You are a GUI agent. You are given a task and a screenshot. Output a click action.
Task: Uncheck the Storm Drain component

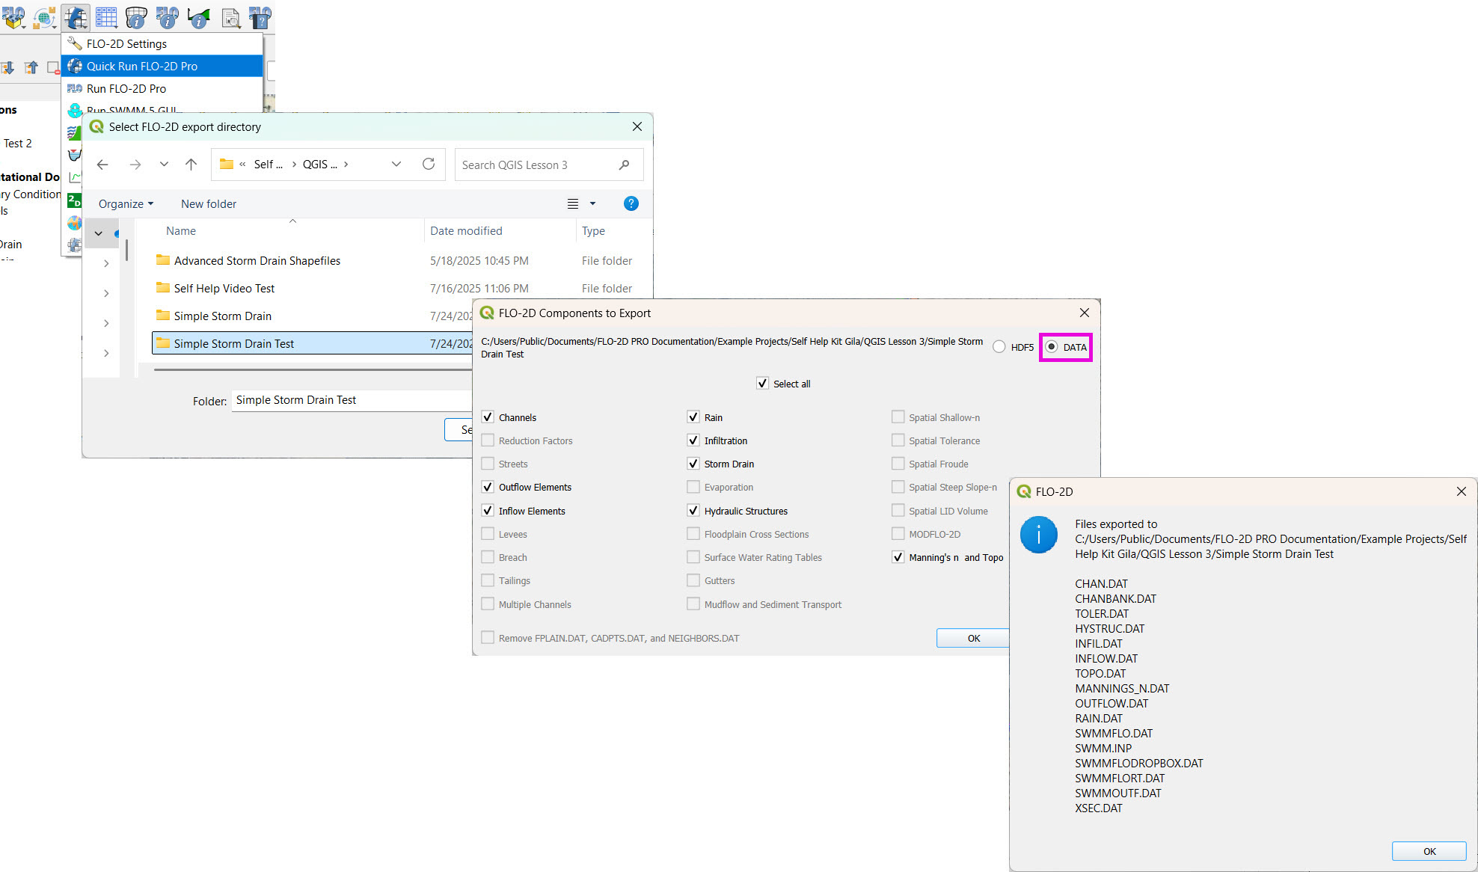pyautogui.click(x=693, y=464)
